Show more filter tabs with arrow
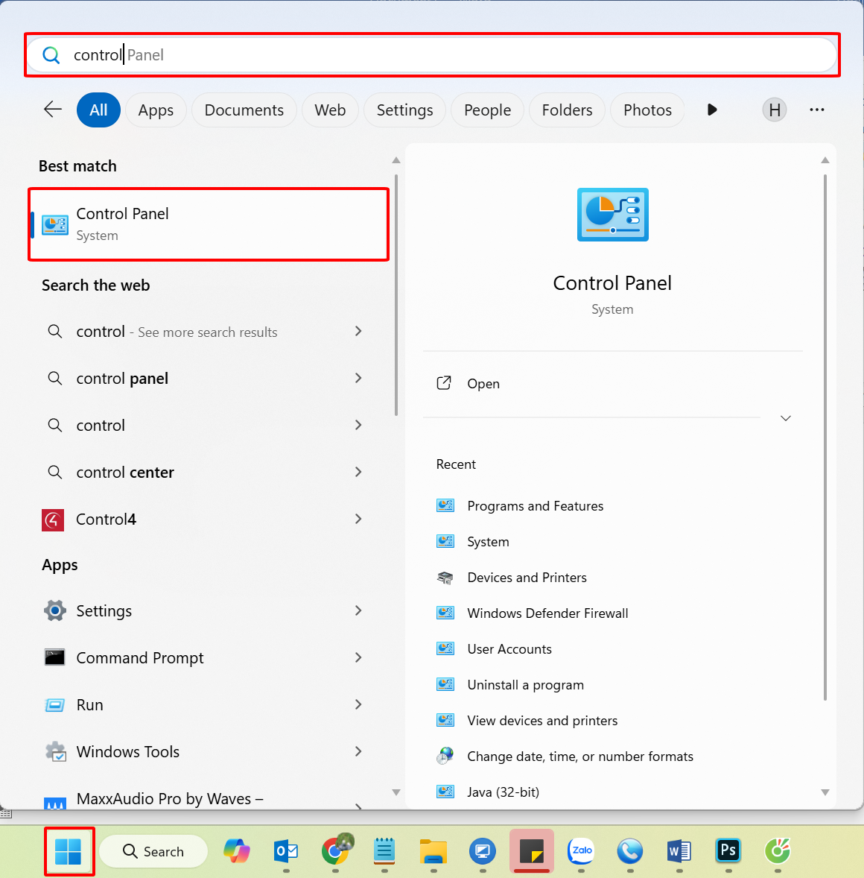The image size is (864, 878). click(712, 110)
